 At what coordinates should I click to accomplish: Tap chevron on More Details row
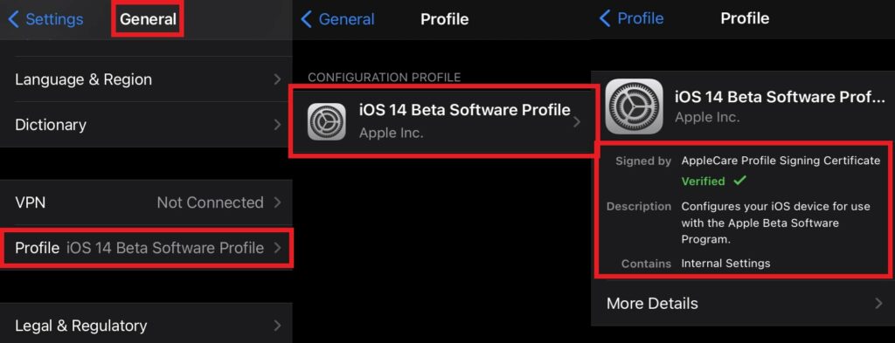879,303
